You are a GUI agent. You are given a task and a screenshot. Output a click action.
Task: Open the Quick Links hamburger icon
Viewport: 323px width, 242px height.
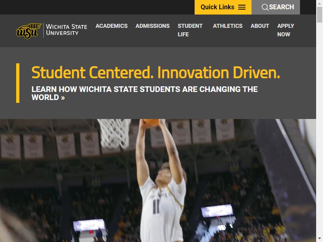tap(242, 7)
